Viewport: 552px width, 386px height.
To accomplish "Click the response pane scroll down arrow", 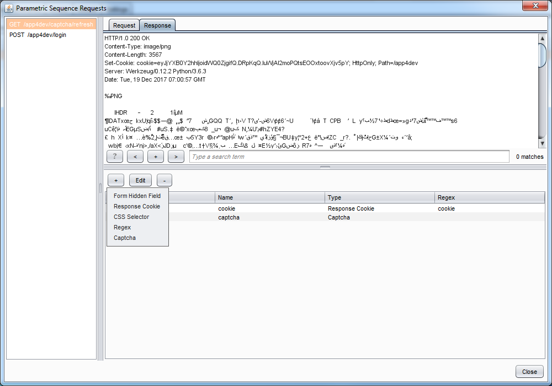I will click(x=542, y=143).
